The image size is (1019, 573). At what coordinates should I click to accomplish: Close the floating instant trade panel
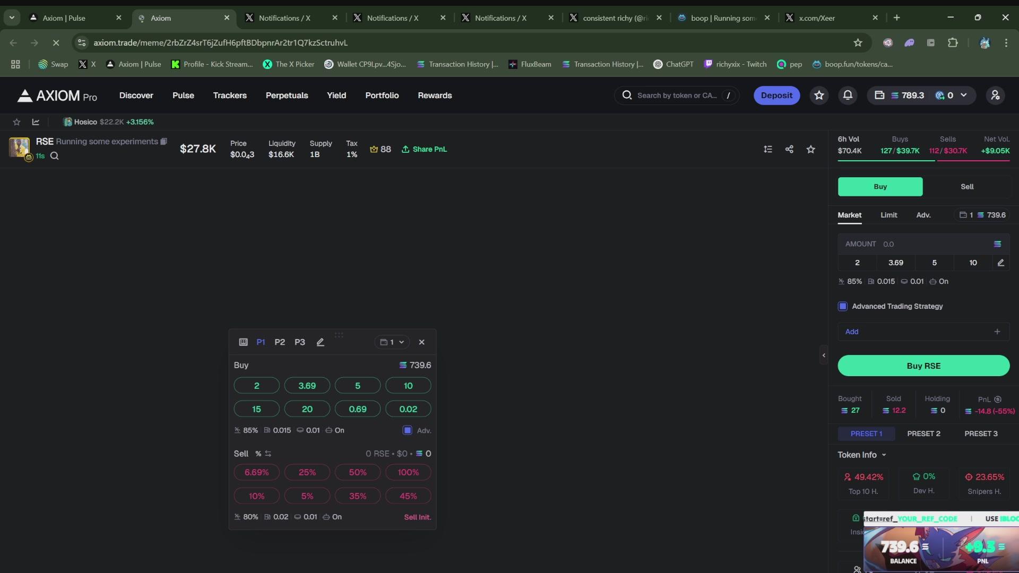[421, 342]
